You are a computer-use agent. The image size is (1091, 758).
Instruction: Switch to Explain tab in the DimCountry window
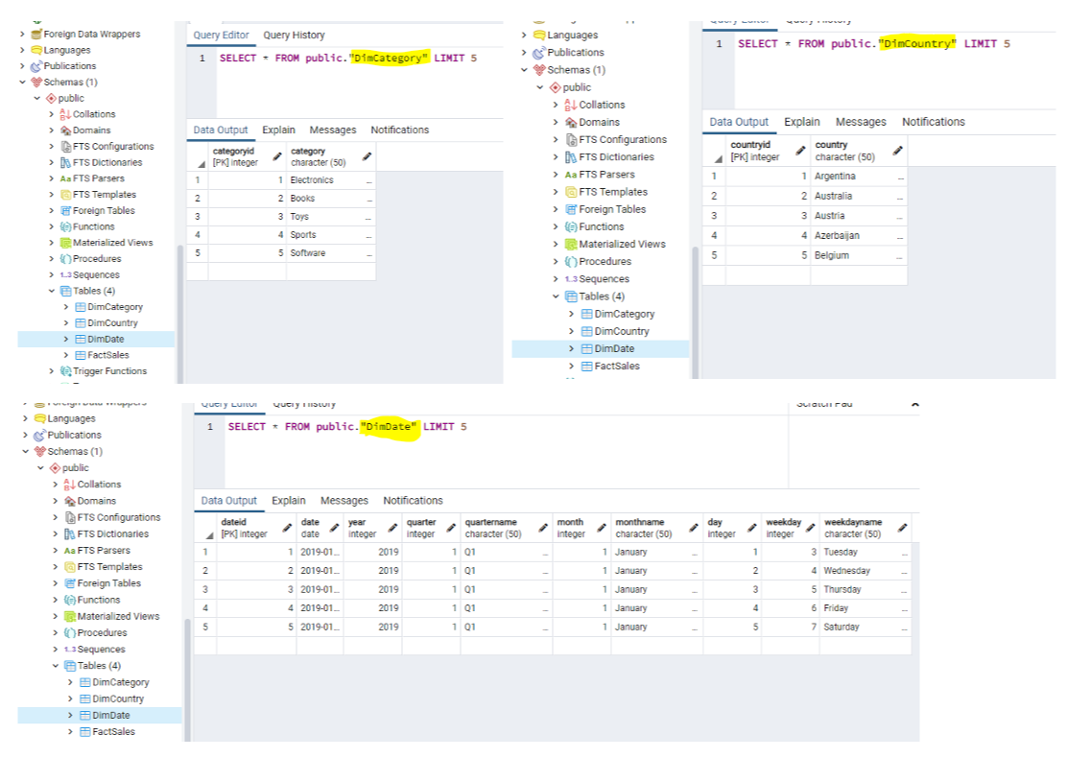point(801,122)
